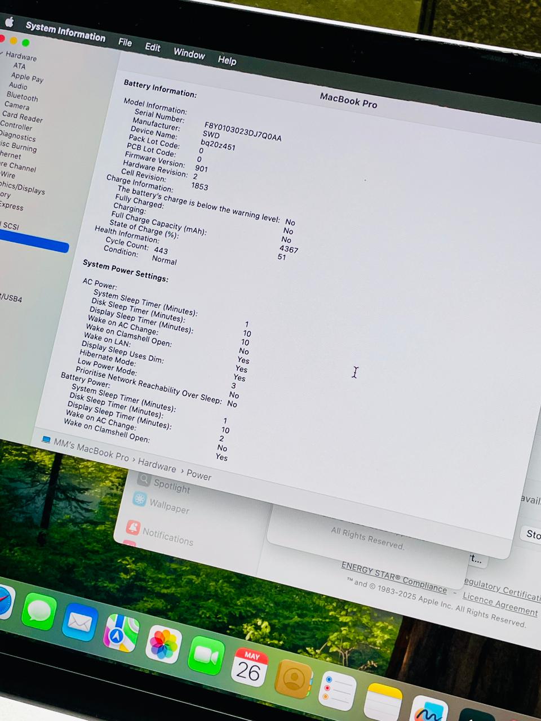
Task: Select Bluetooth in the sidebar
Action: click(x=23, y=97)
